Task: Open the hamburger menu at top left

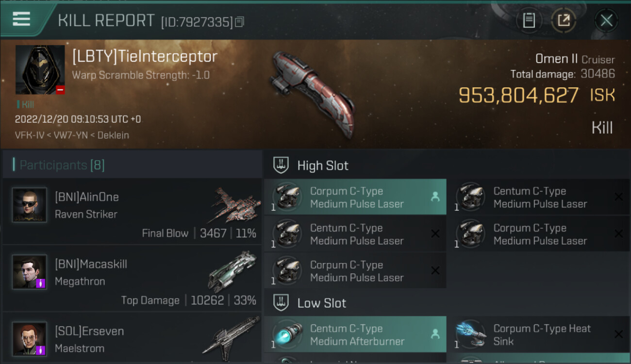Action: click(21, 19)
